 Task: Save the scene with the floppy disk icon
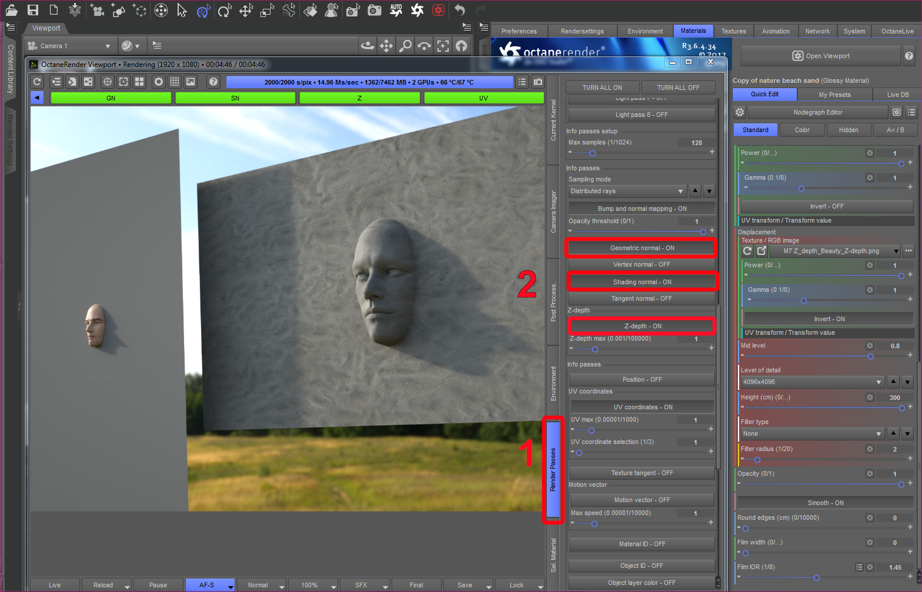pyautogui.click(x=33, y=10)
